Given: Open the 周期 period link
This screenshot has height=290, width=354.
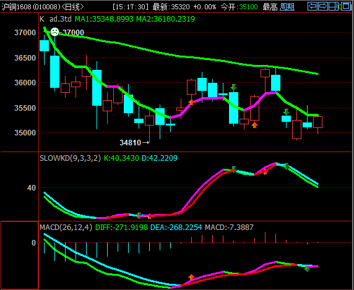Looking at the screenshot, I should click(x=287, y=7).
